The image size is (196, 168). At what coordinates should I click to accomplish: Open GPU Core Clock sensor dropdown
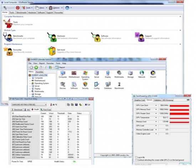[x=156, y=105]
